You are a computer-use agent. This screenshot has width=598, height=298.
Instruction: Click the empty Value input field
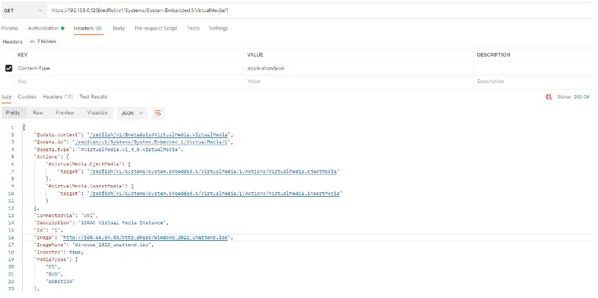coord(359,81)
